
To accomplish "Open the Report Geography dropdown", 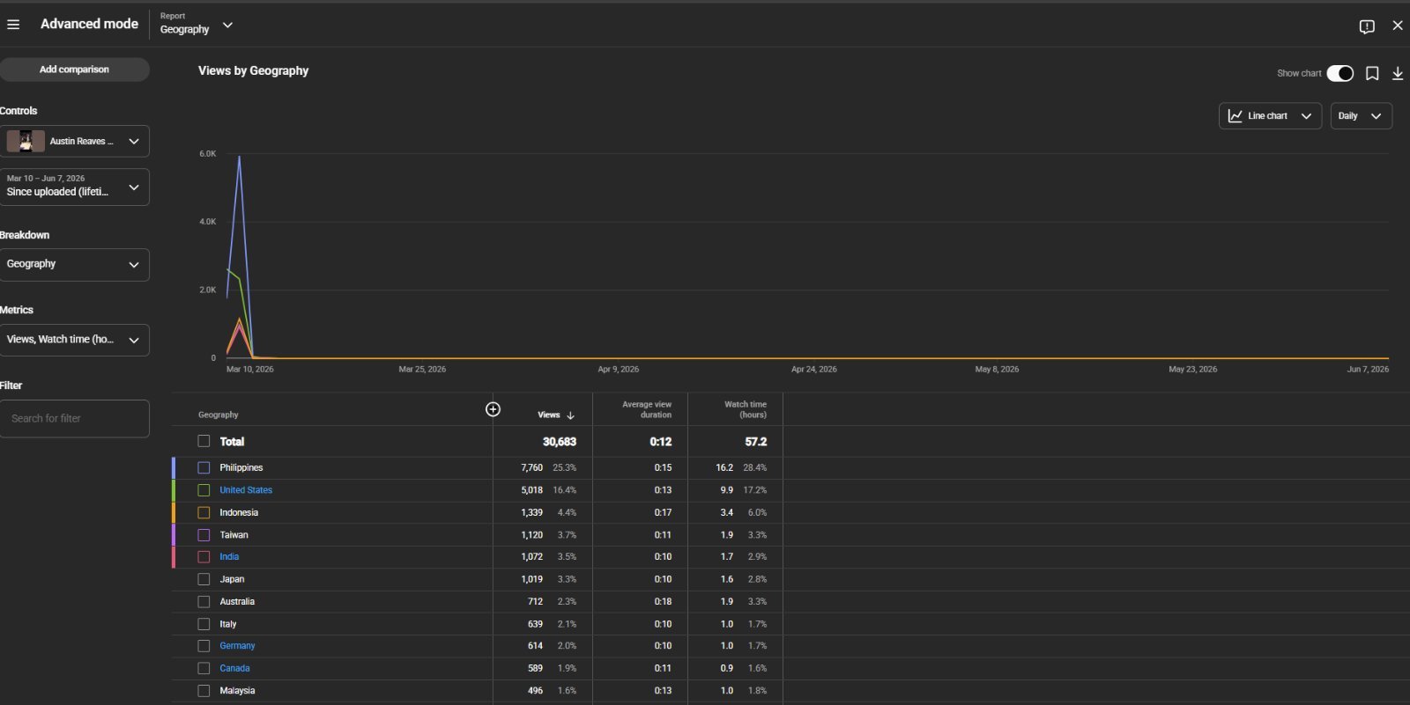I will pyautogui.click(x=197, y=24).
